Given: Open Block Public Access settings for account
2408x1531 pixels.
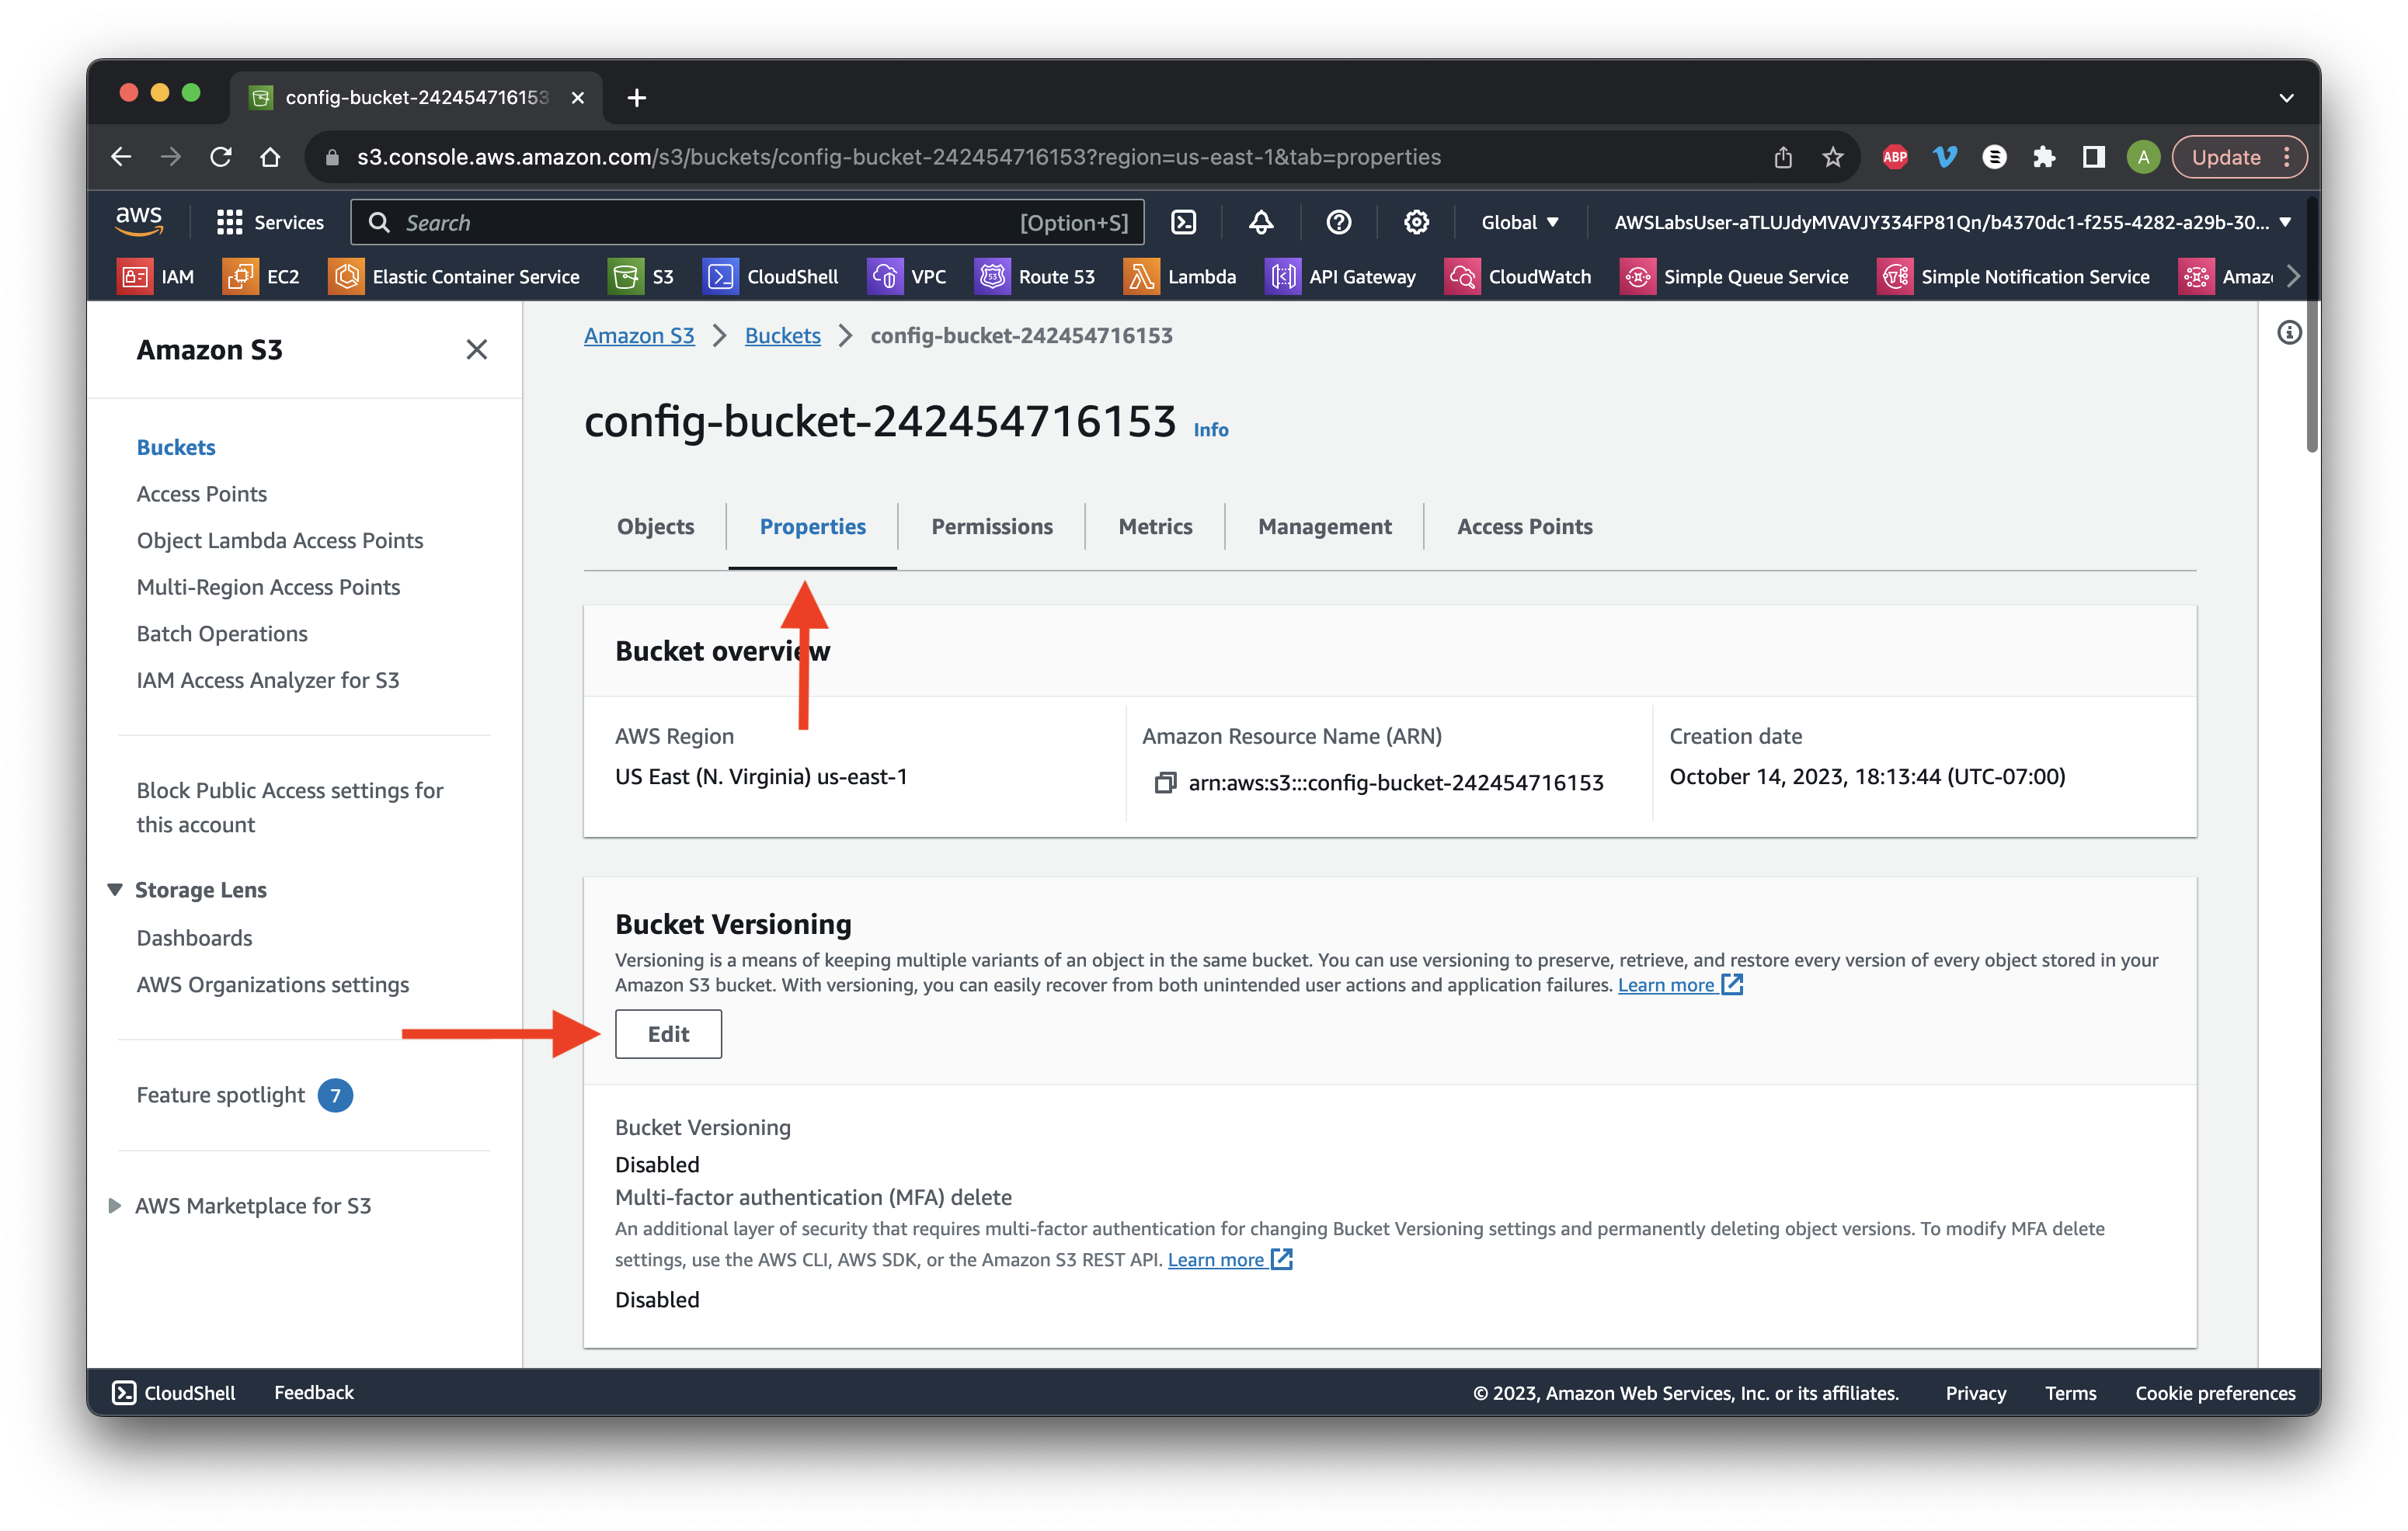Looking at the screenshot, I should point(289,807).
